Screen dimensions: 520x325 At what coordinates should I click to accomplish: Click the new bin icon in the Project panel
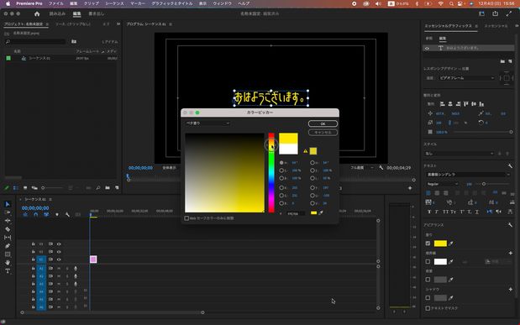coord(108,188)
